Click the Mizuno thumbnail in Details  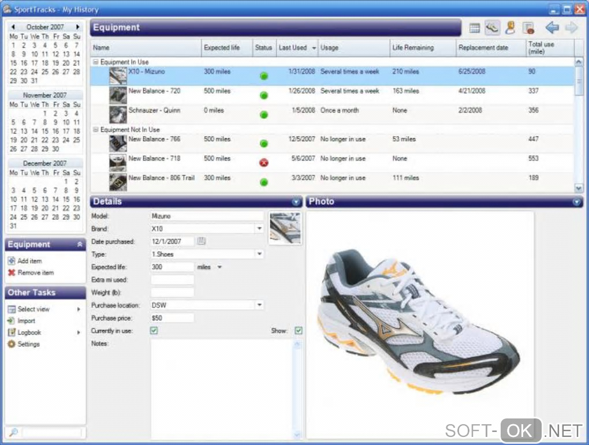285,228
